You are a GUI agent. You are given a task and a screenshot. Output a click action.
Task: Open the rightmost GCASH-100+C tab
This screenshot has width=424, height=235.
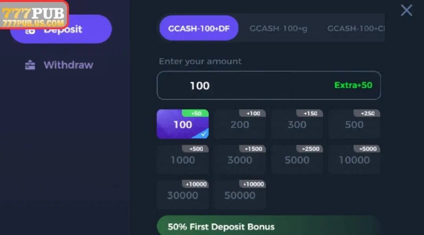pos(355,28)
